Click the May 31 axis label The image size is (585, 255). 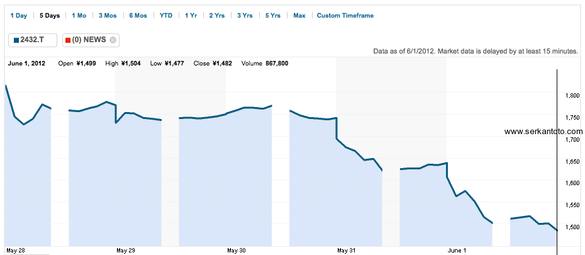point(347,250)
